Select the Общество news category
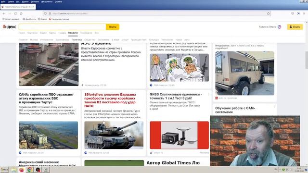This screenshot has width=308, height=173. [90, 39]
